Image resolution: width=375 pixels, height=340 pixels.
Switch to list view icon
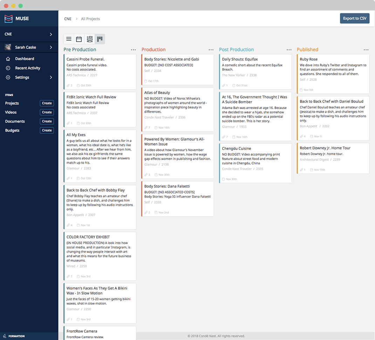click(x=69, y=39)
